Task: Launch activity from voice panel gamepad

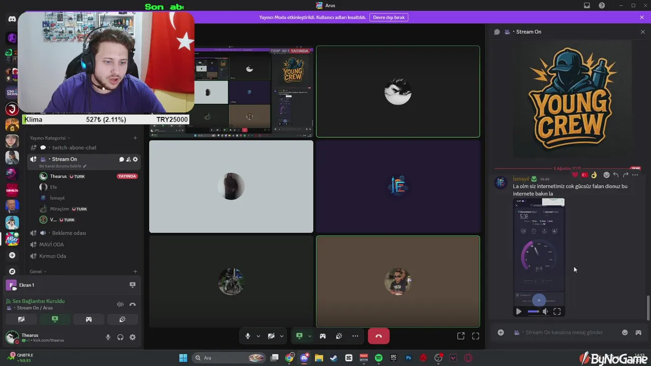Action: [88, 319]
